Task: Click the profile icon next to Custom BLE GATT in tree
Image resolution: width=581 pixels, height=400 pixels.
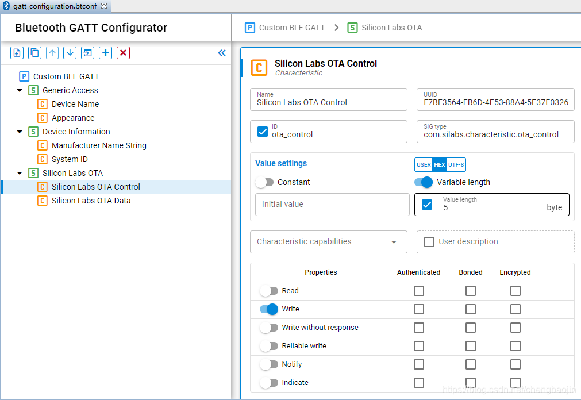Action: click(24, 76)
